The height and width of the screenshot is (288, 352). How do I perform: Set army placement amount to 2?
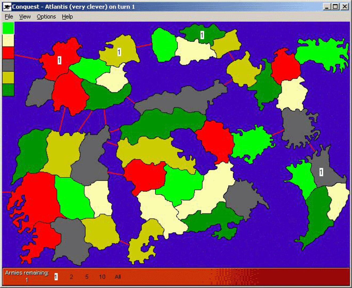[71, 277]
